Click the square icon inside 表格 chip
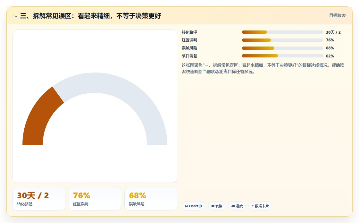 (213, 206)
